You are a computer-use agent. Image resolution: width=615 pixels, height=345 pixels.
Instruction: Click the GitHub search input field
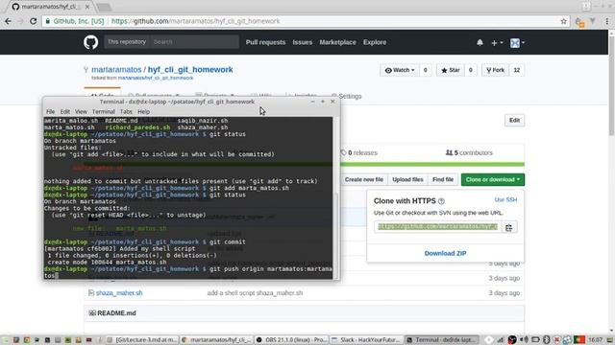tap(194, 42)
